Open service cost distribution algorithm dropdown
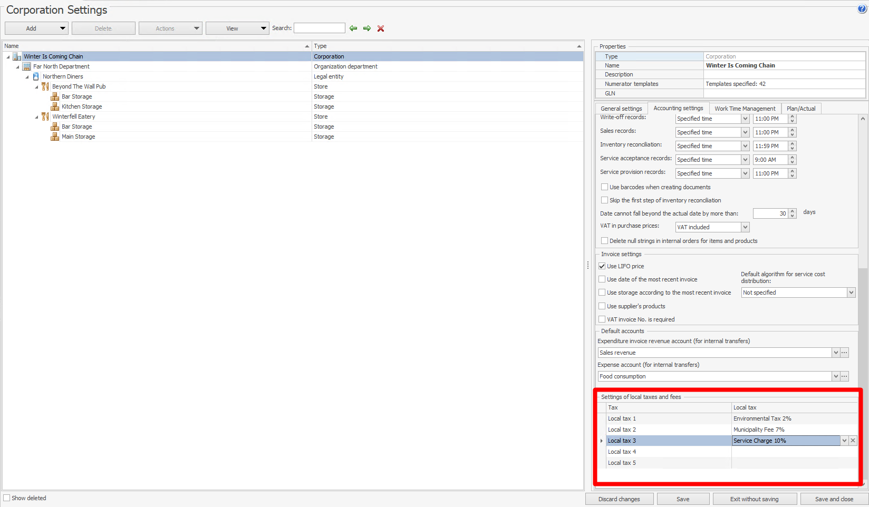 click(x=851, y=292)
